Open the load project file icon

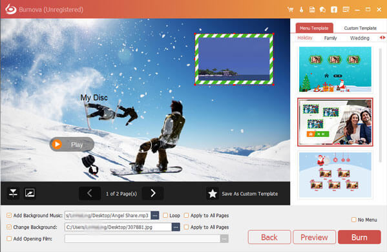[x=312, y=10]
